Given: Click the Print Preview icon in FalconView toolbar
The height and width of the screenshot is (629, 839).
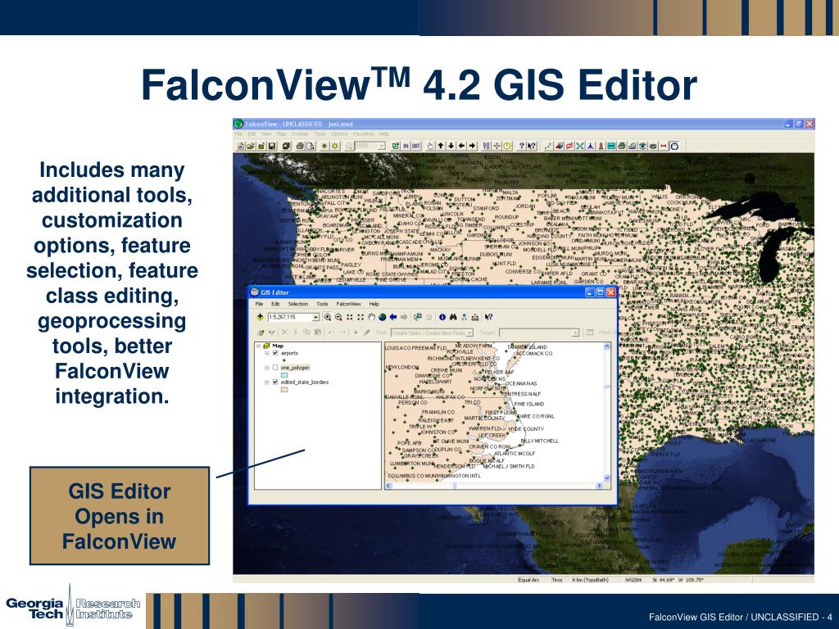Looking at the screenshot, I should 311,146.
